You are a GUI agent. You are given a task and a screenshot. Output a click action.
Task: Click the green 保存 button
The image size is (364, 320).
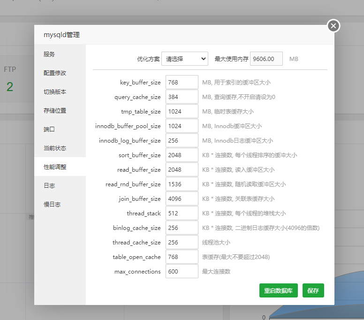(313, 291)
